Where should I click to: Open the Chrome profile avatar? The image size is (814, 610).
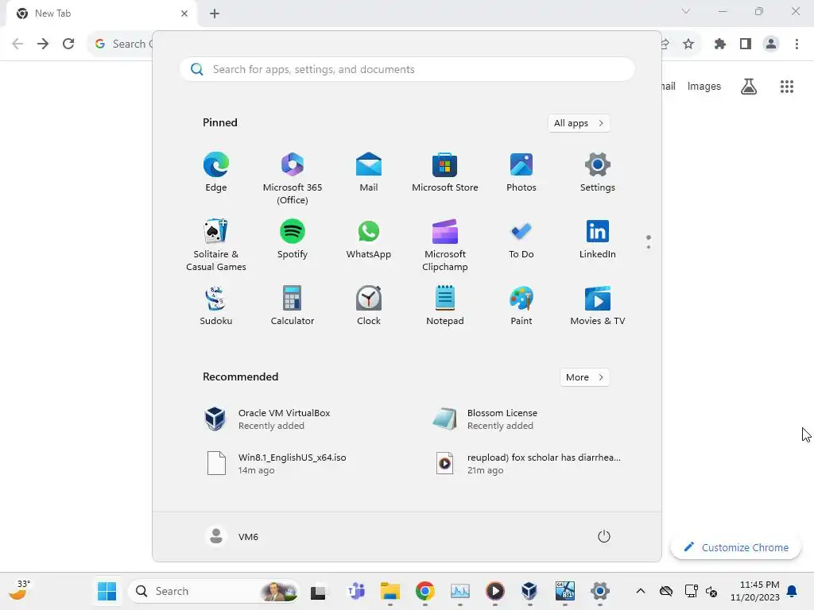(771, 44)
